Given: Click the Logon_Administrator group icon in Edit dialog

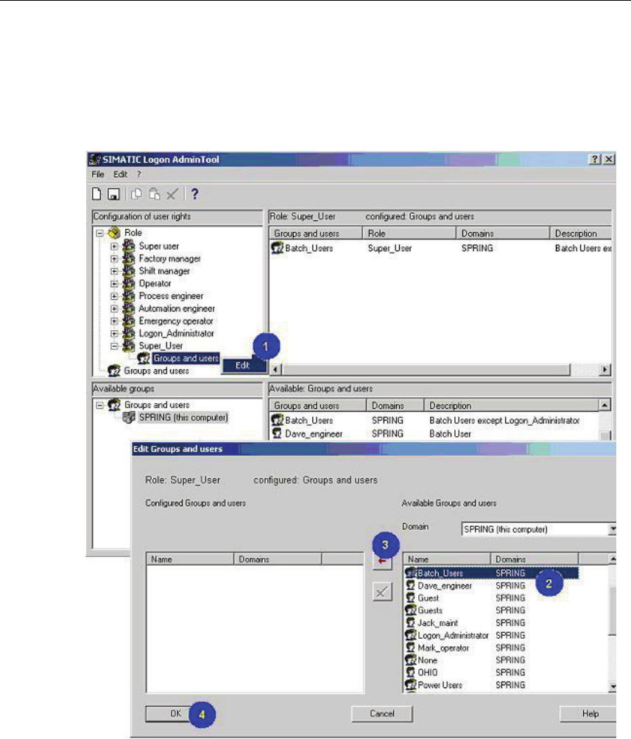Looking at the screenshot, I should tap(411, 635).
